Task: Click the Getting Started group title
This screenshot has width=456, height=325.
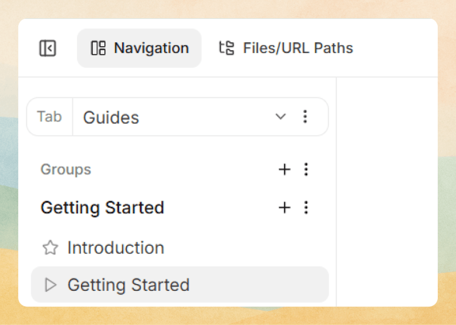Action: [x=103, y=208]
